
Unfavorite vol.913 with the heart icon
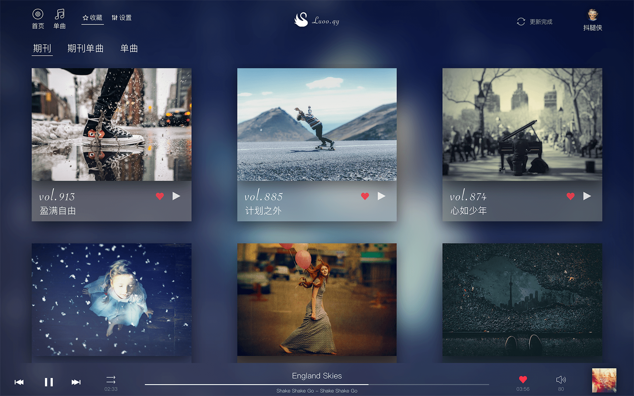tap(160, 196)
